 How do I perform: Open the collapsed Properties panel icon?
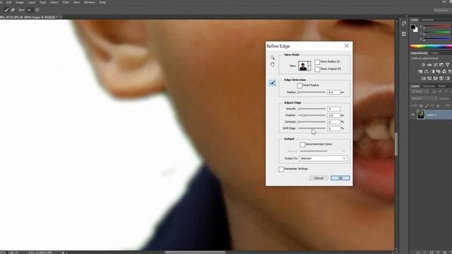(404, 34)
